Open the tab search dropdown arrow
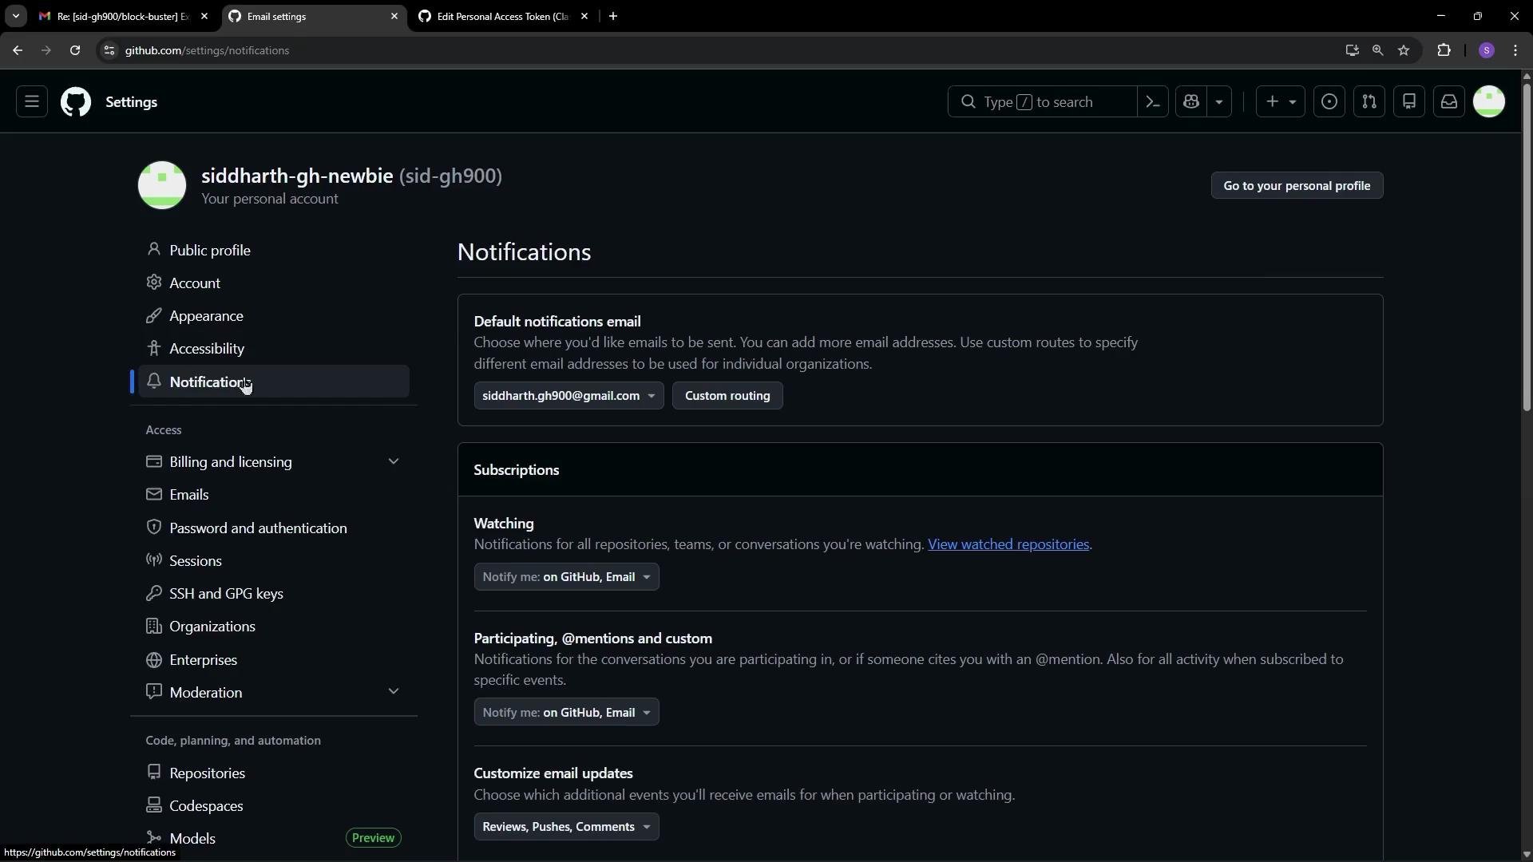This screenshot has width=1533, height=862. (15, 16)
